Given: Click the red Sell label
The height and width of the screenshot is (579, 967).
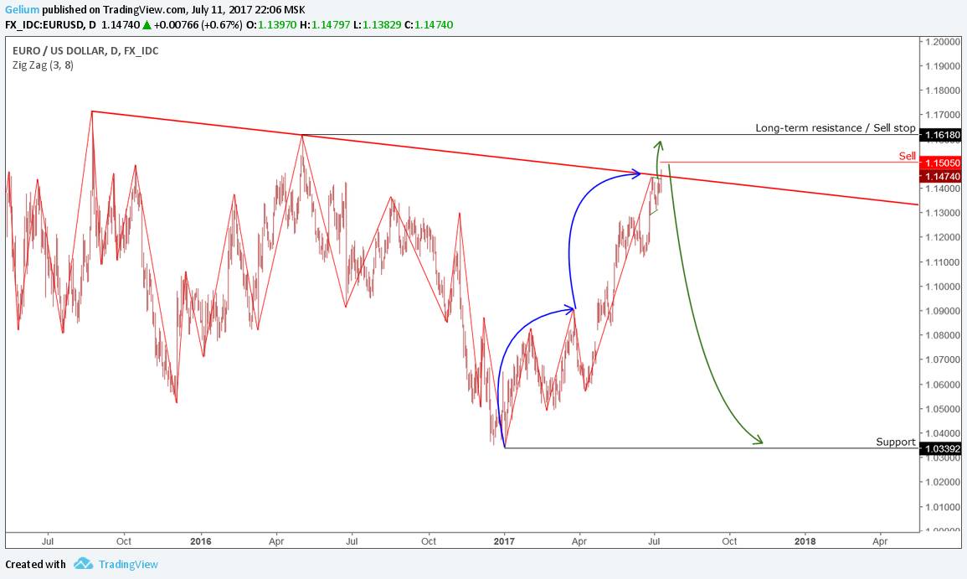Looking at the screenshot, I should (x=908, y=156).
